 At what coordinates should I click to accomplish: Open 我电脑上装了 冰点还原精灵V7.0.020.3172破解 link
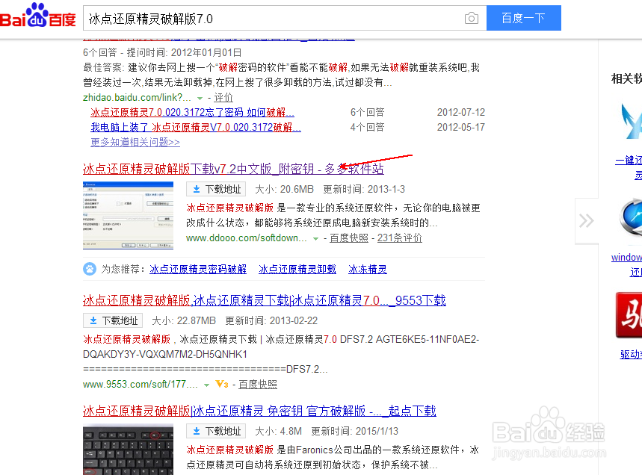[196, 127]
